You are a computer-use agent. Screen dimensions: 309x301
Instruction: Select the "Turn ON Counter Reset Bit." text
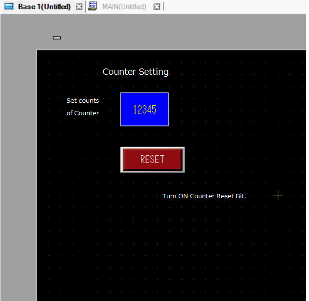click(204, 196)
